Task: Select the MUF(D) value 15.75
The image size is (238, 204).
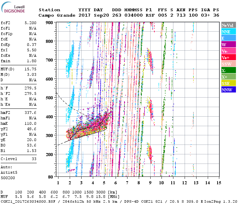Action: pos(30,70)
